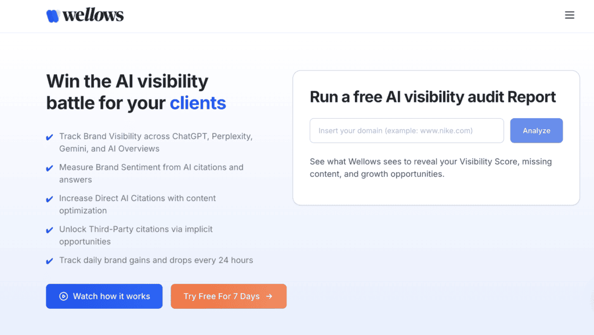Click the play icon in Watch button
Screen dimensions: 594x335
tap(64, 296)
